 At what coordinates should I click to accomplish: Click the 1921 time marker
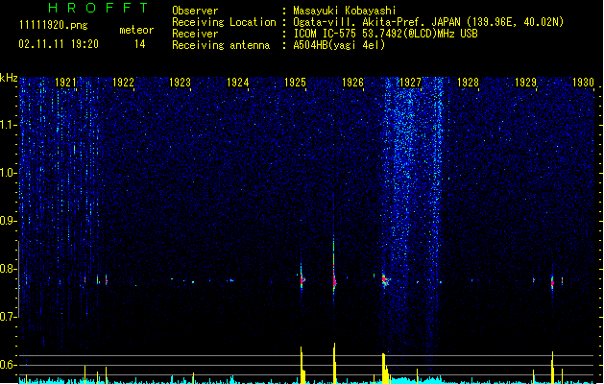pyautogui.click(x=65, y=83)
